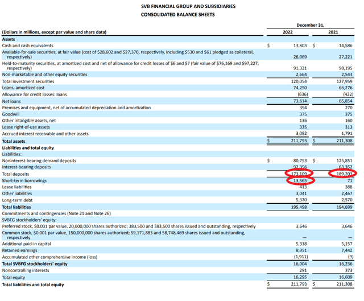Click the 'Total investment securities' label

click(28, 81)
